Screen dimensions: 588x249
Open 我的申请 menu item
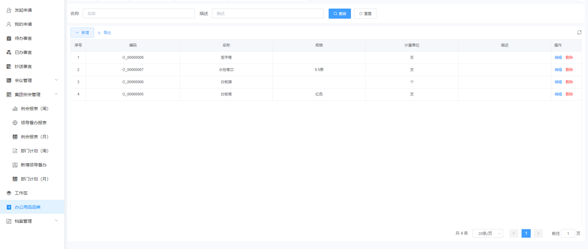pos(23,24)
